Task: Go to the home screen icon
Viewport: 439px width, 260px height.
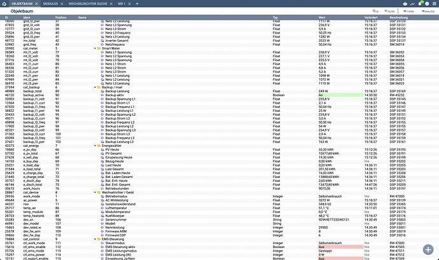Action: pyautogui.click(x=4, y=4)
